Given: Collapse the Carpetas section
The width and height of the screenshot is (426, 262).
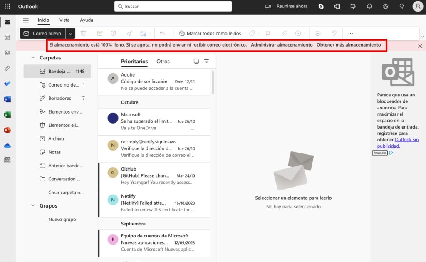Looking at the screenshot, I should tap(33, 57).
